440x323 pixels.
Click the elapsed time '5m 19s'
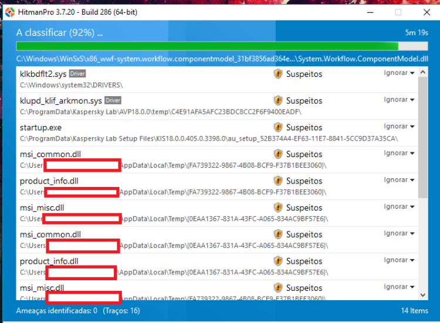(x=417, y=33)
